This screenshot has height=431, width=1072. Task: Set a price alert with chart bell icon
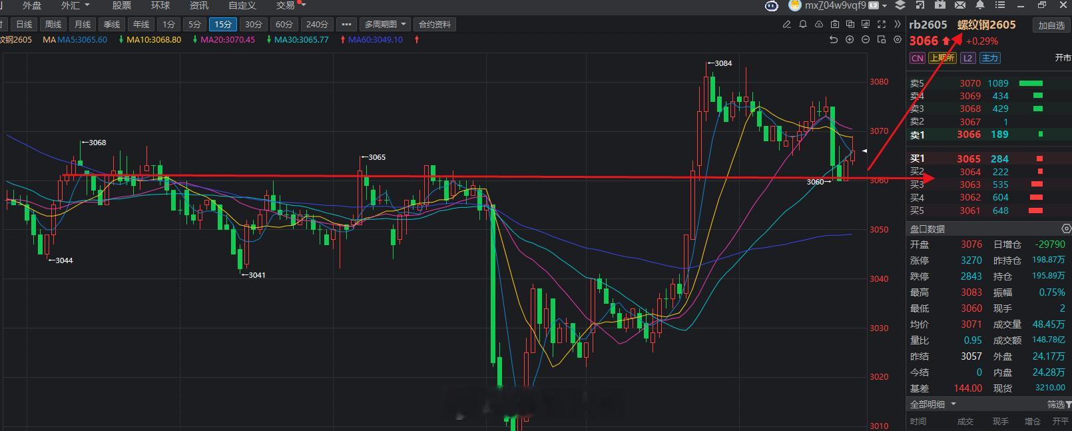803,24
